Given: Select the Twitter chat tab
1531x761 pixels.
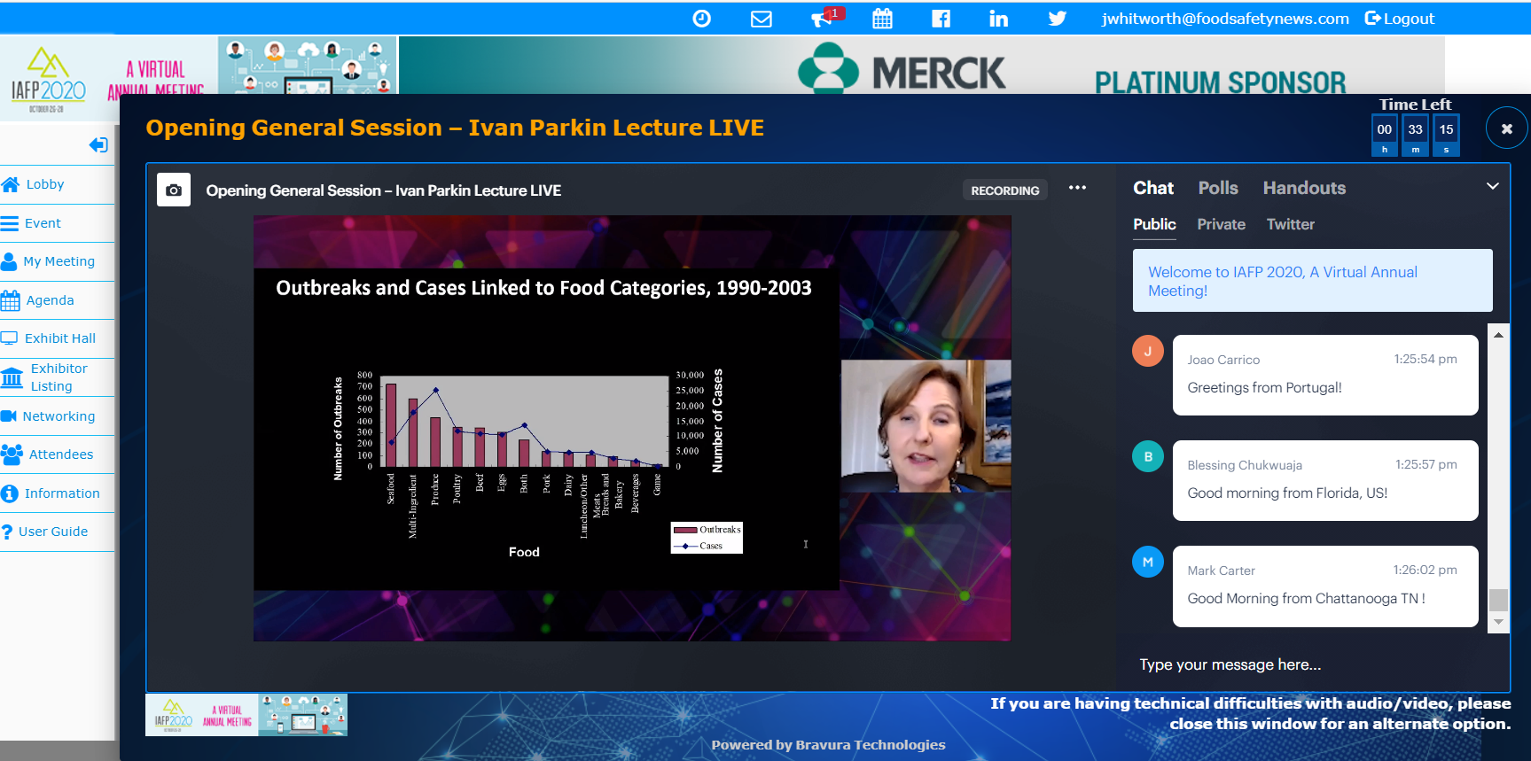Looking at the screenshot, I should click(1290, 225).
